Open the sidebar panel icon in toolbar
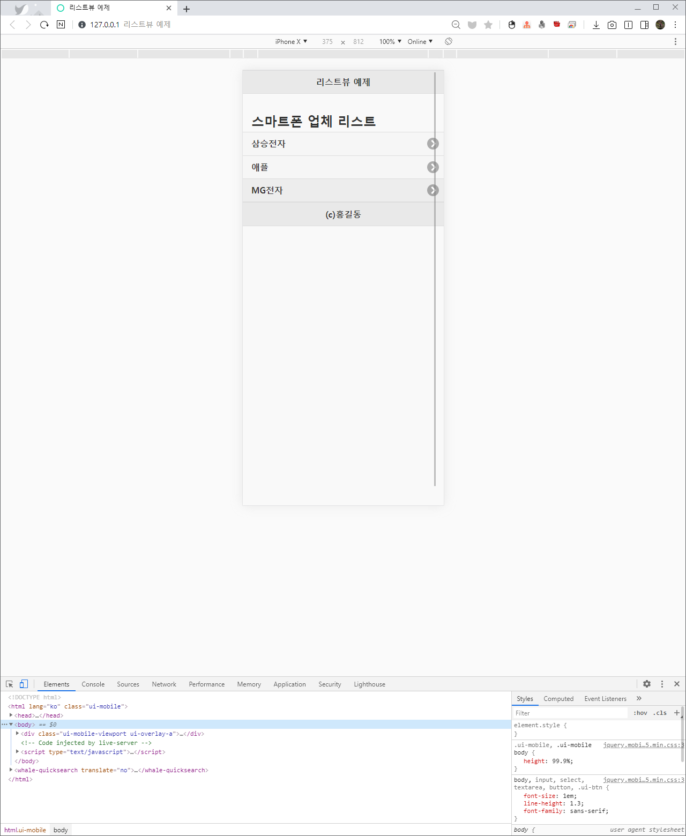686x836 pixels. click(645, 25)
